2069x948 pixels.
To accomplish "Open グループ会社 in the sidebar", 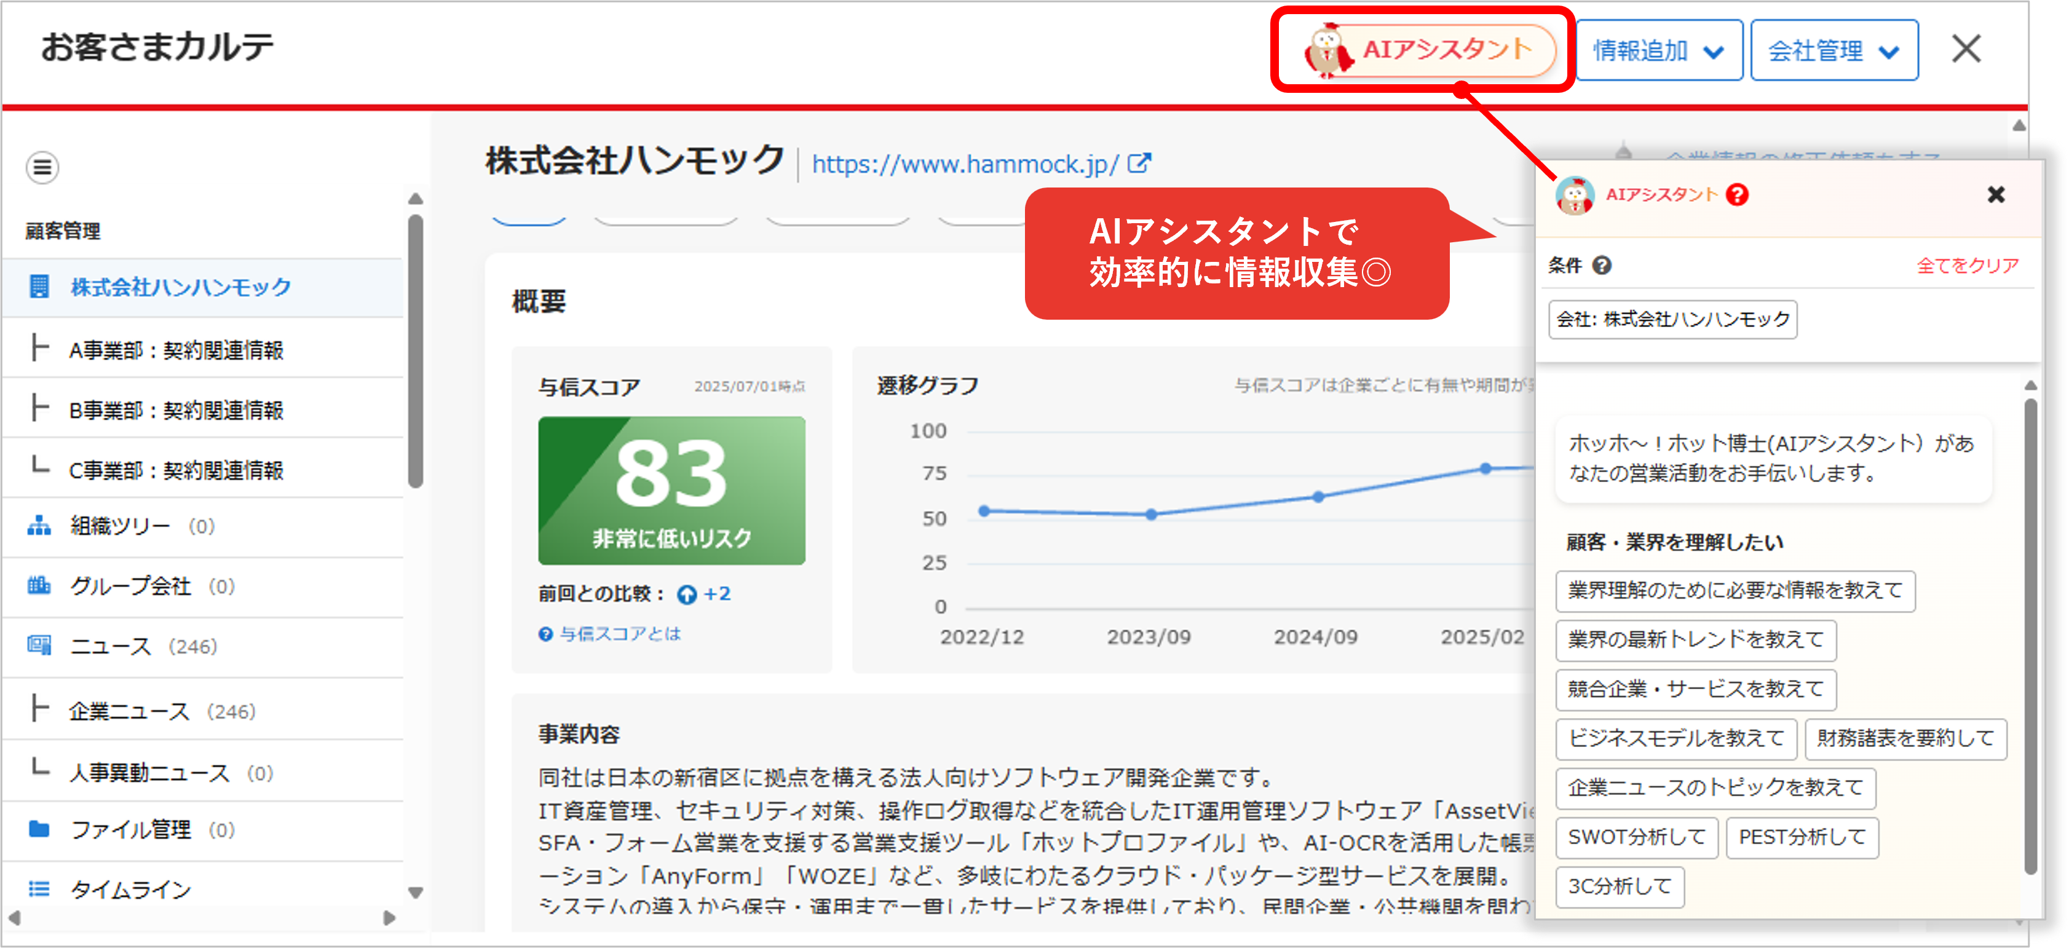I will pyautogui.click(x=130, y=586).
